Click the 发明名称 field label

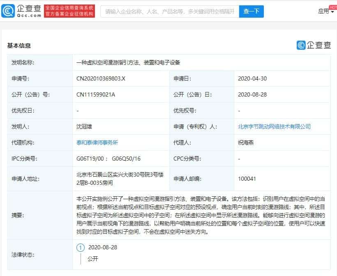(23, 62)
